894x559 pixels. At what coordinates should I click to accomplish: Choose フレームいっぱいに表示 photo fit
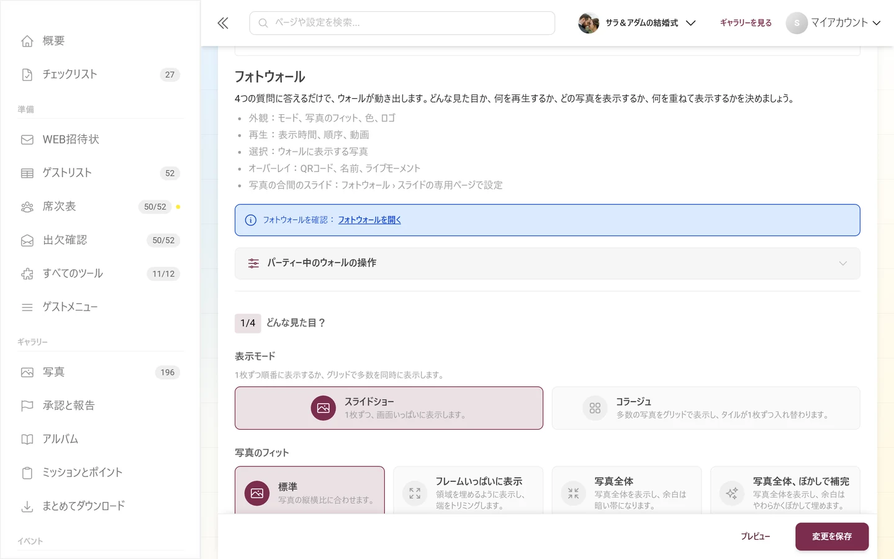coord(468,491)
